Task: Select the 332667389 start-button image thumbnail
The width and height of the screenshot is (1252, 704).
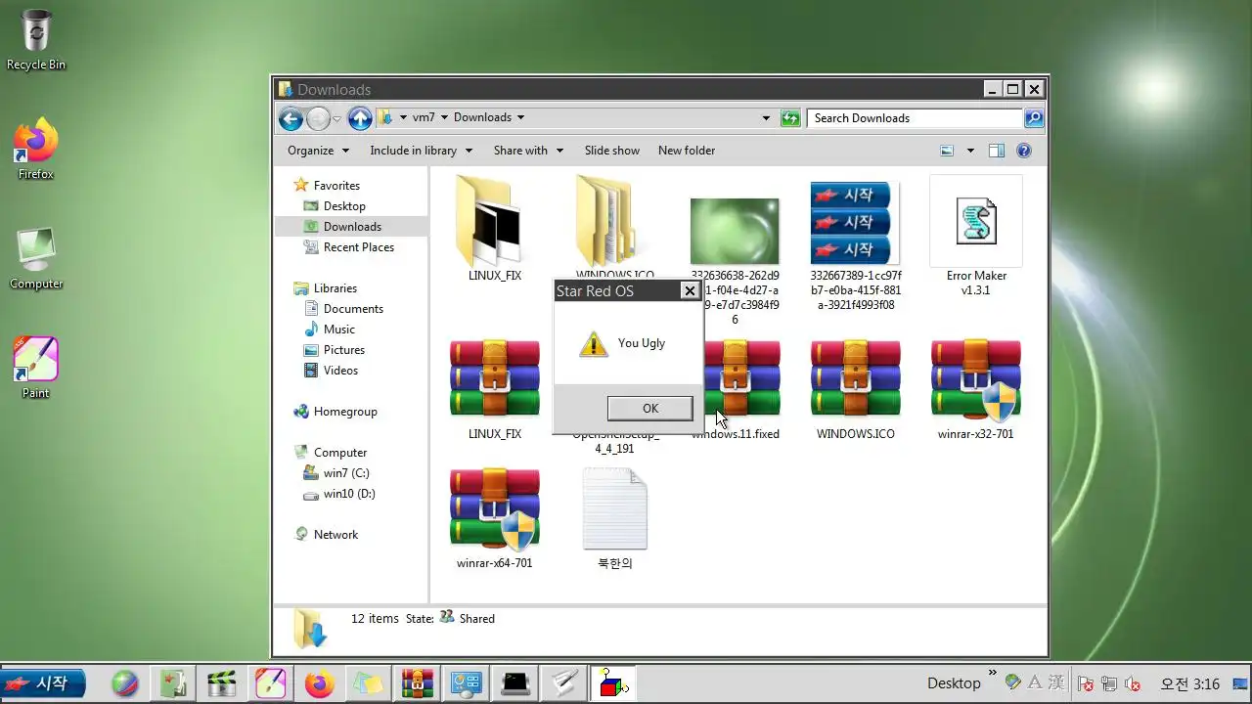Action: [x=855, y=222]
